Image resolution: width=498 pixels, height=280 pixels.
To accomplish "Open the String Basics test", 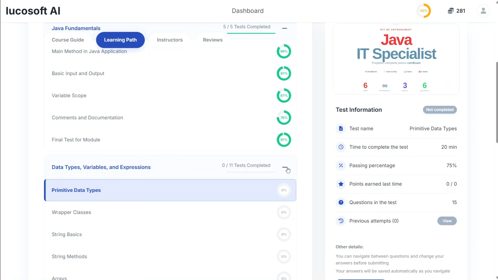I will [x=67, y=234].
